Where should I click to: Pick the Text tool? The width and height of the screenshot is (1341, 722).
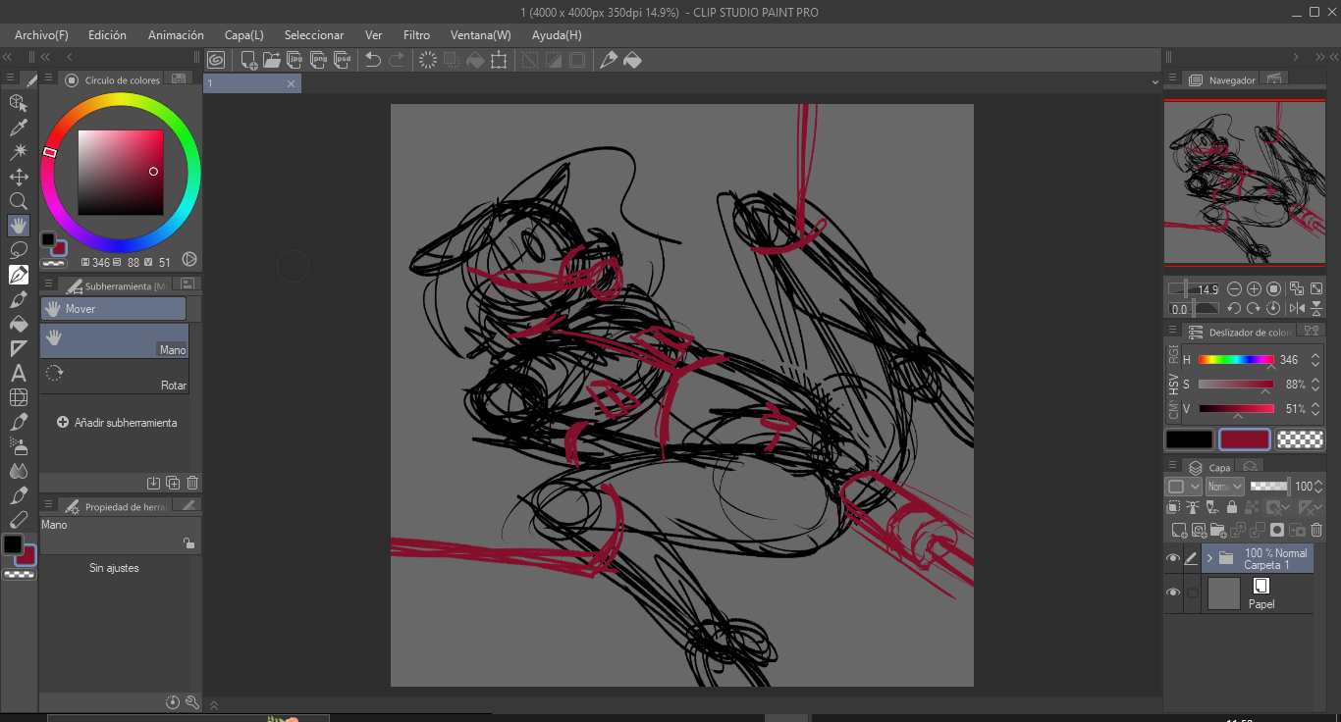19,373
